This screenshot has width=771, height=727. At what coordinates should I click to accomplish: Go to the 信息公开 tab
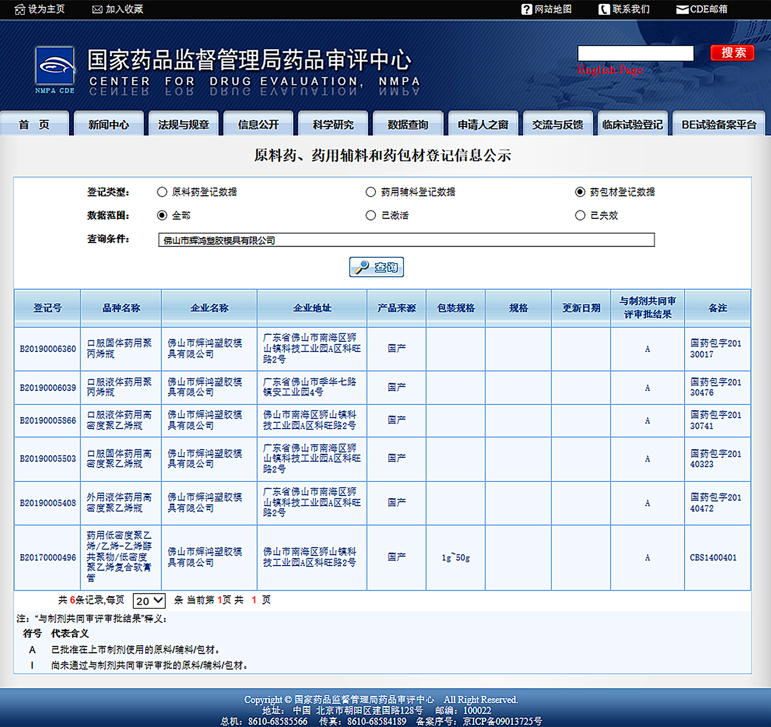pos(258,124)
